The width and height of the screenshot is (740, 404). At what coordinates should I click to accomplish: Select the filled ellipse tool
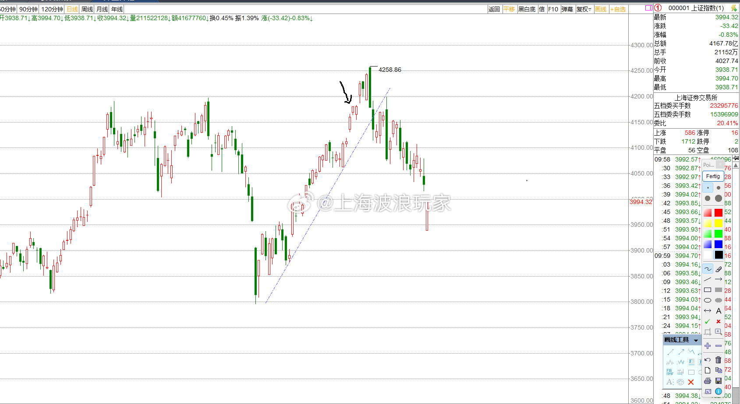click(x=719, y=300)
